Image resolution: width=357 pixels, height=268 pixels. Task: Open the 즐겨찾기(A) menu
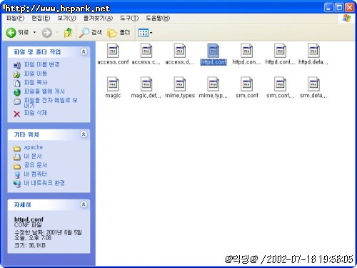coord(98,18)
